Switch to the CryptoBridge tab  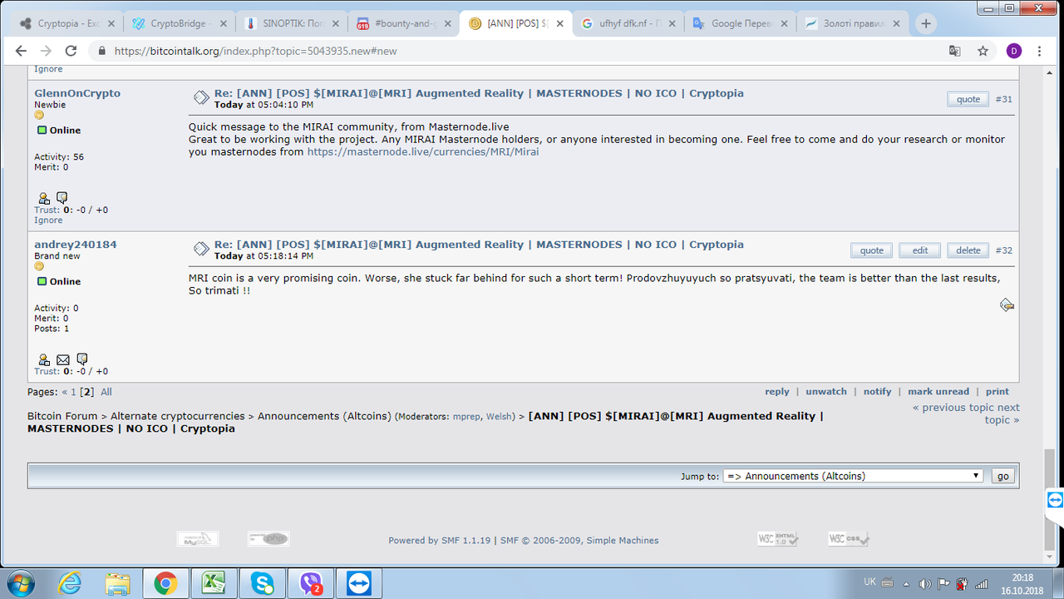pos(178,24)
